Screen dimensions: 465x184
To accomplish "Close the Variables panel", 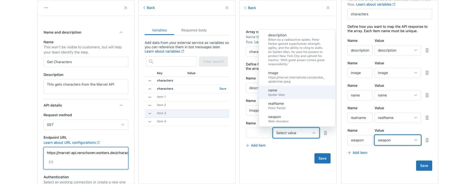I will point(227,8).
